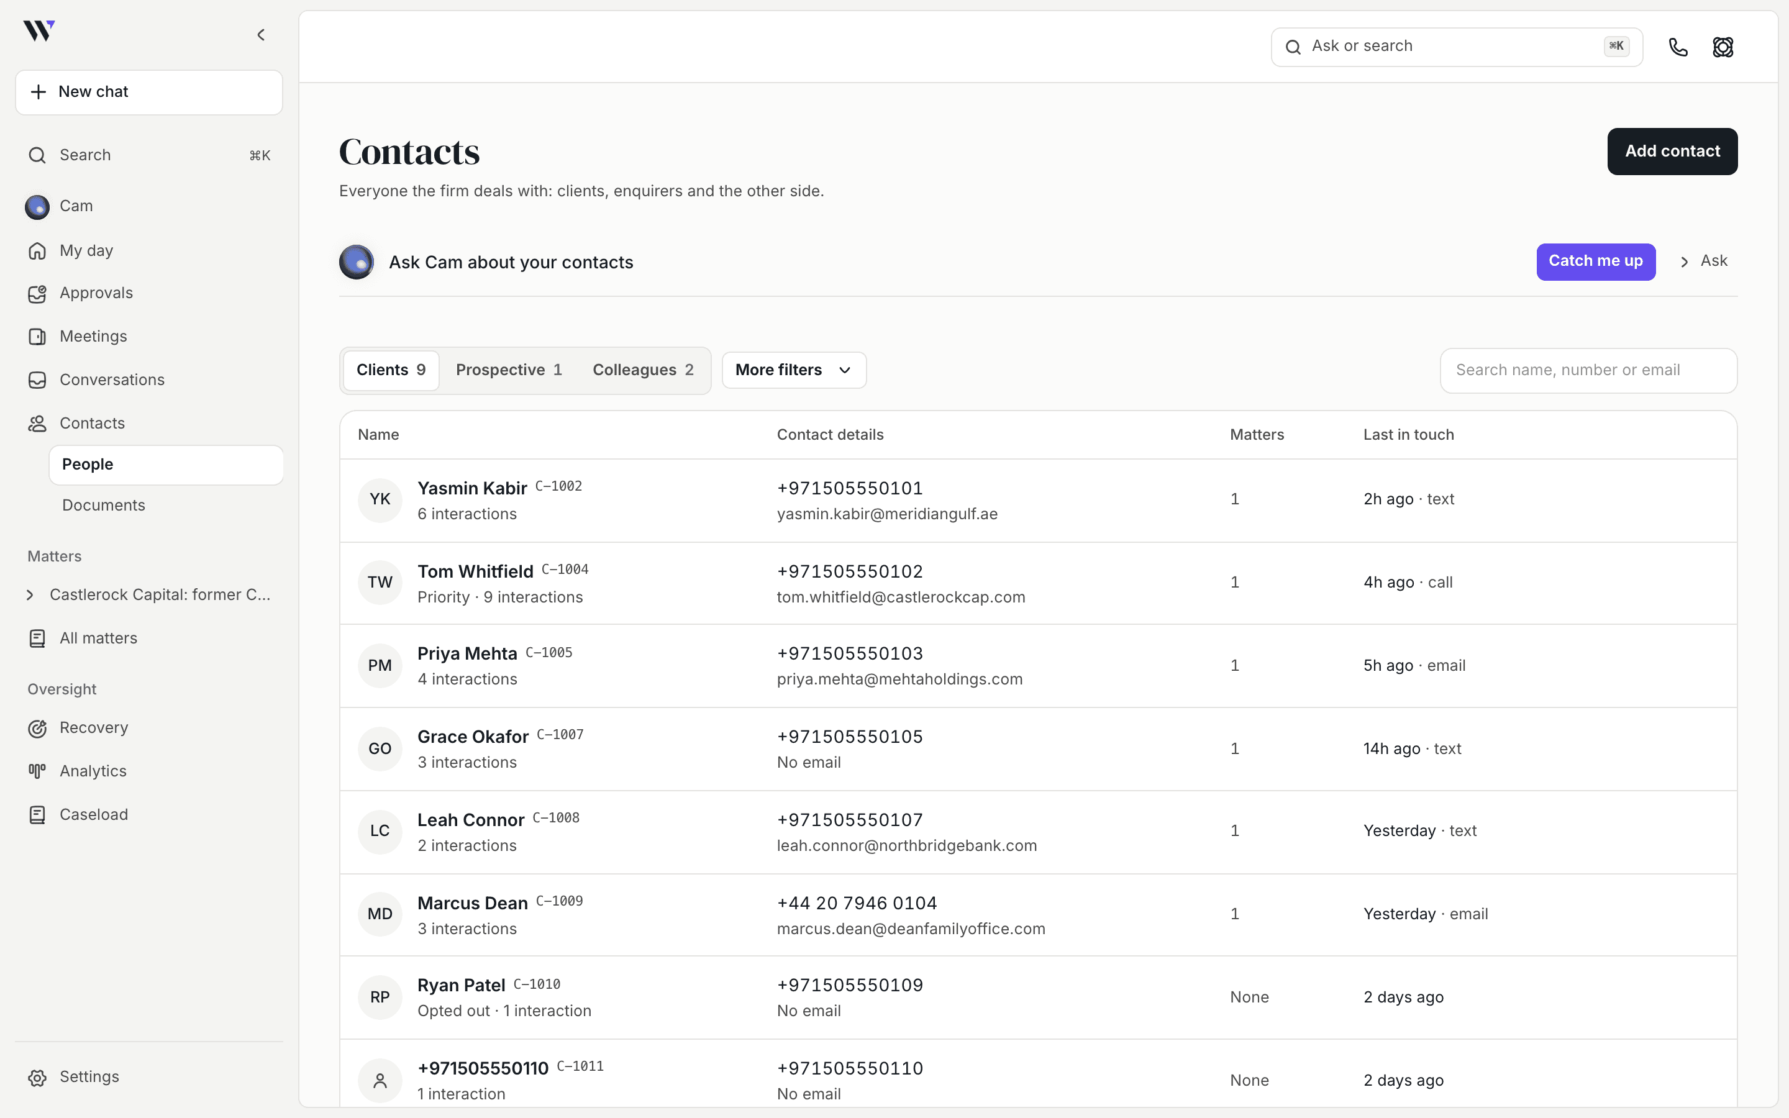Open Ryan Patel contact name
The width and height of the screenshot is (1789, 1118).
point(462,986)
